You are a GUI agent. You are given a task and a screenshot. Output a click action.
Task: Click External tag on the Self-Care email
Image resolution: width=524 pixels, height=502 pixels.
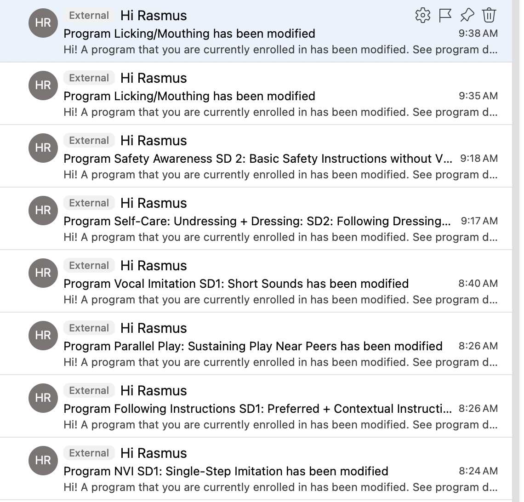(x=89, y=203)
